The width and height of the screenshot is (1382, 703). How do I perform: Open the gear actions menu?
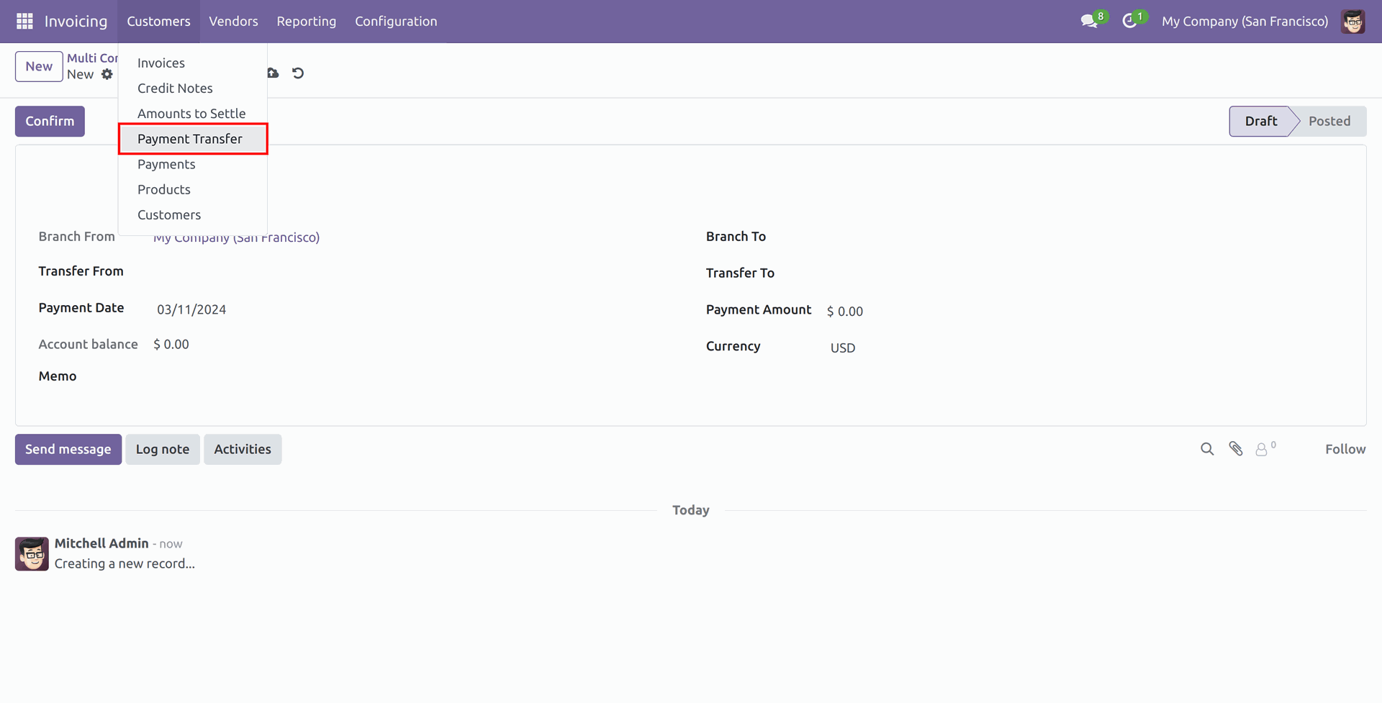point(107,75)
